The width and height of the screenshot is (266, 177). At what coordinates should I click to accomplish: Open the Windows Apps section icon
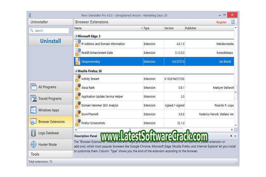33,110
